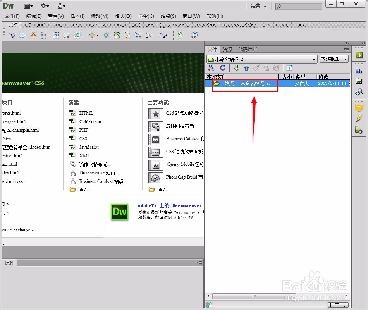Click the 日志... button
Viewport: 368px width, 310px height.
point(338,305)
